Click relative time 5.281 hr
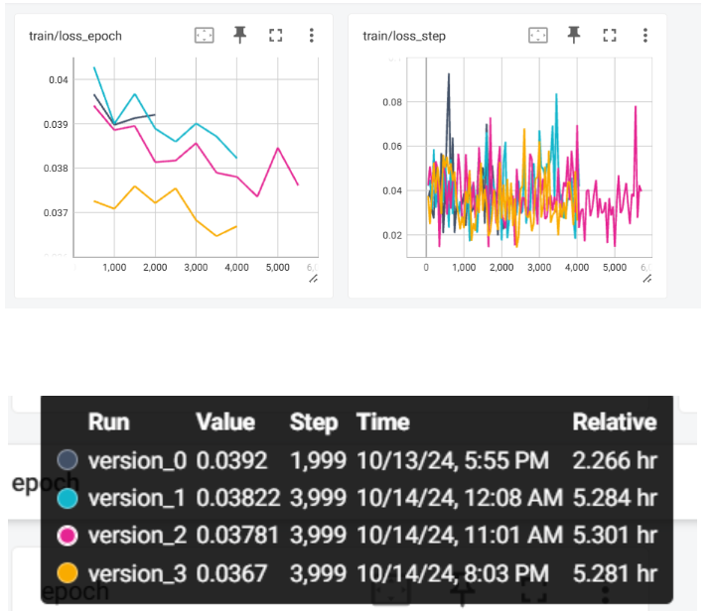This screenshot has width=711, height=611. 615,573
